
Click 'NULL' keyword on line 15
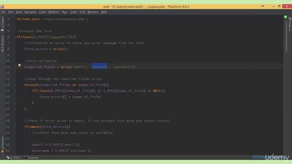pos(157,91)
